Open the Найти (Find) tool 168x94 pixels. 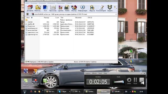(67, 8)
